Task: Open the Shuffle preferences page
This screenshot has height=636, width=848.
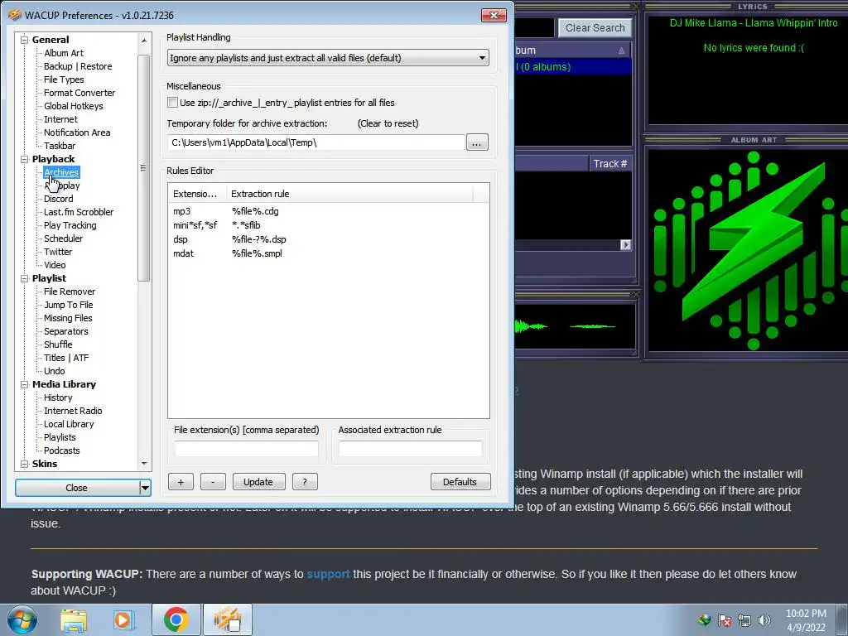Action: pos(58,344)
